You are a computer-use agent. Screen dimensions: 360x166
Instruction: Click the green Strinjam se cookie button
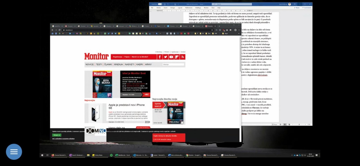[56, 135]
